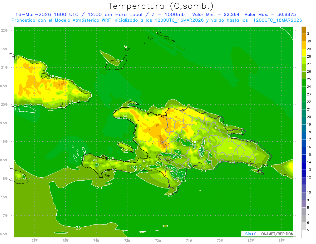This screenshot has width=316, height=244.
Task: Click the legend value 11
Action: coord(309,185)
